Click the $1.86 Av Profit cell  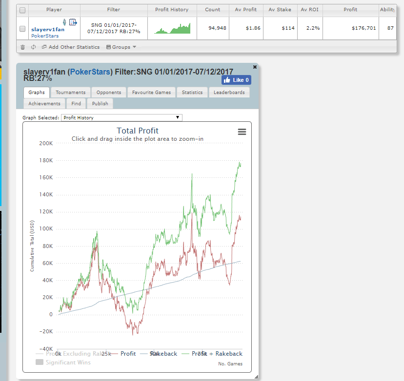pyautogui.click(x=246, y=28)
